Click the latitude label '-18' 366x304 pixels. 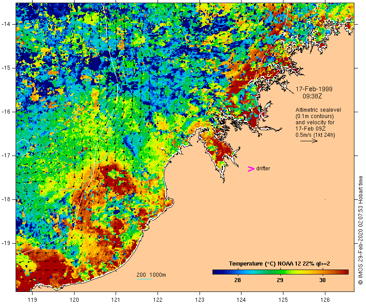pyautogui.click(x=6, y=199)
